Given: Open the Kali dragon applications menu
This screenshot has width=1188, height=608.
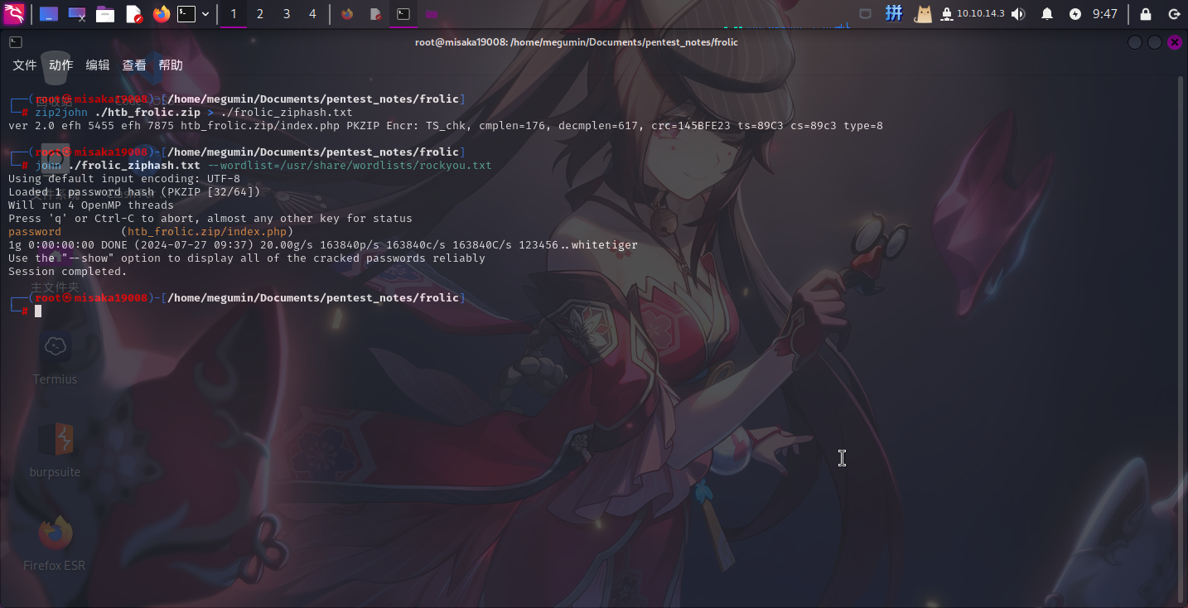Looking at the screenshot, I should tap(14, 14).
